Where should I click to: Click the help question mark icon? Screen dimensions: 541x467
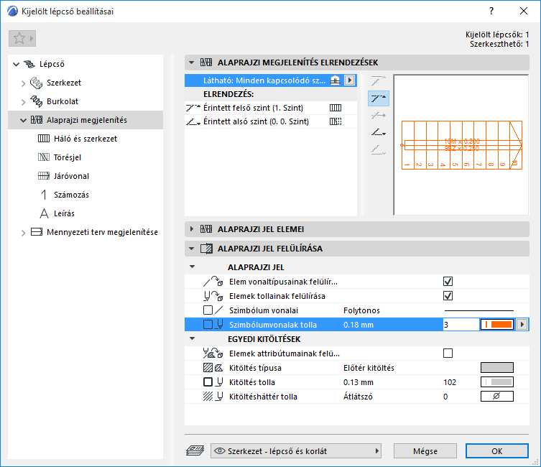tap(491, 11)
